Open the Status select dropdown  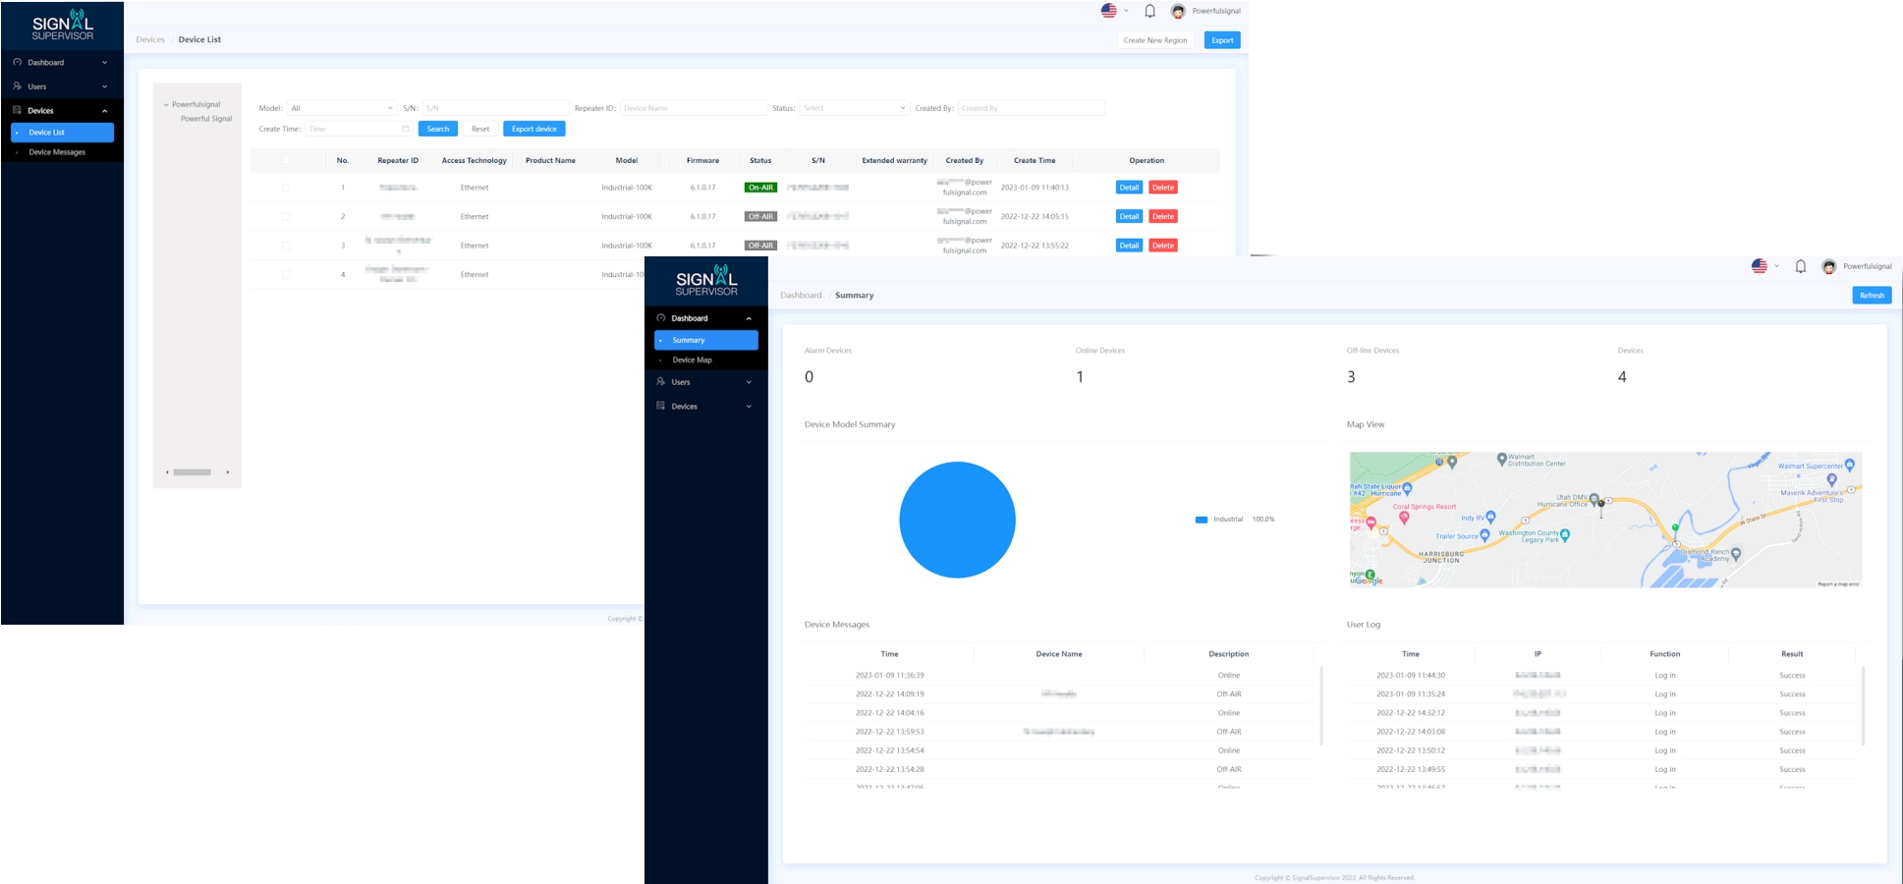(x=854, y=108)
